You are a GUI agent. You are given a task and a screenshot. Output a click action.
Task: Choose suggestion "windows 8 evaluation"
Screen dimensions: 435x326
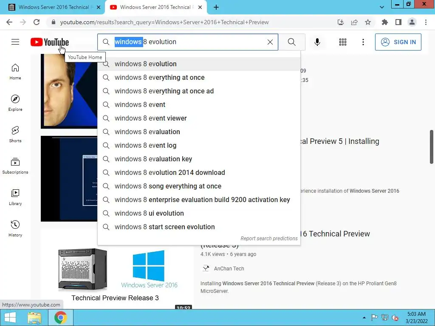coord(199,132)
